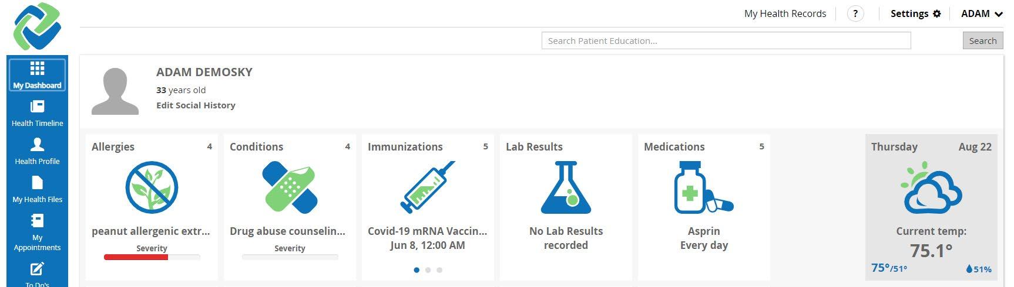Click the Conditions bandage icon

(290, 187)
